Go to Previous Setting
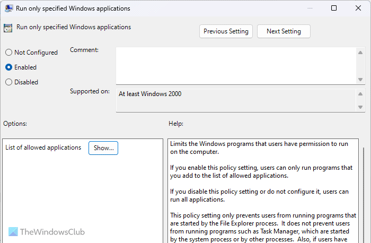 click(x=226, y=31)
